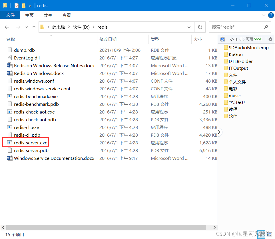Click the settings gear in right sidebar
The image size is (275, 239).
[x=270, y=39]
